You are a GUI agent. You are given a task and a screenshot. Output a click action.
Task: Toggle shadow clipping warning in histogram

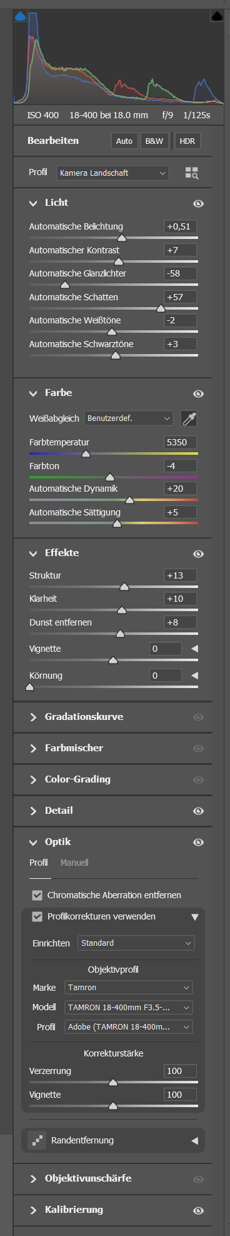coord(20,16)
